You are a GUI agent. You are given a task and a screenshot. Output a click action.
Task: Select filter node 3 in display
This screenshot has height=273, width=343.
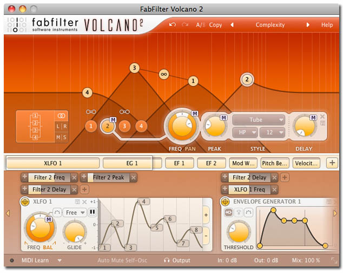click(134, 68)
